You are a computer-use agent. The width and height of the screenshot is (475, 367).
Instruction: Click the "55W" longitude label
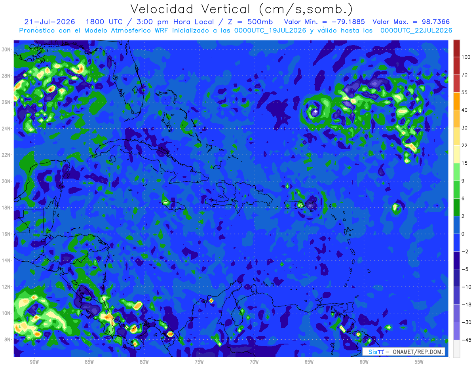[419, 362]
